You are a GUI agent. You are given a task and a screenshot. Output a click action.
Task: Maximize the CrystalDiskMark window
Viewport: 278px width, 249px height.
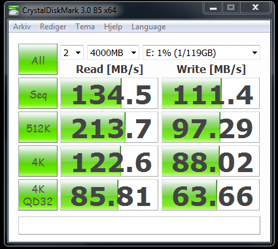coord(231,8)
